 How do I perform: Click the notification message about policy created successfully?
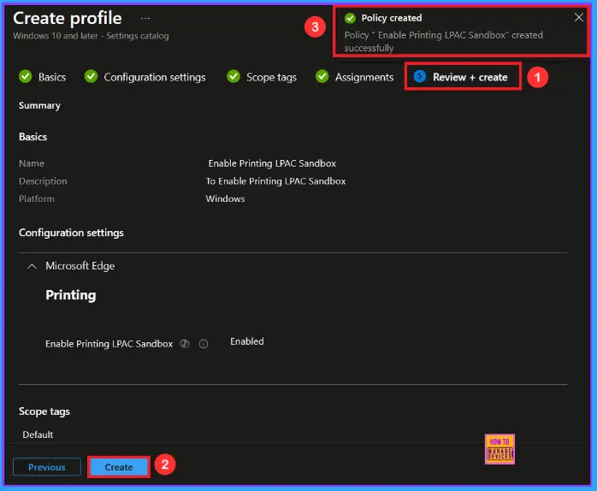point(444,42)
